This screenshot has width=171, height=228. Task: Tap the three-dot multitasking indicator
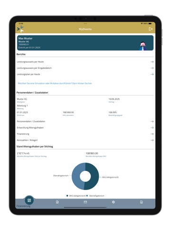click(85, 23)
